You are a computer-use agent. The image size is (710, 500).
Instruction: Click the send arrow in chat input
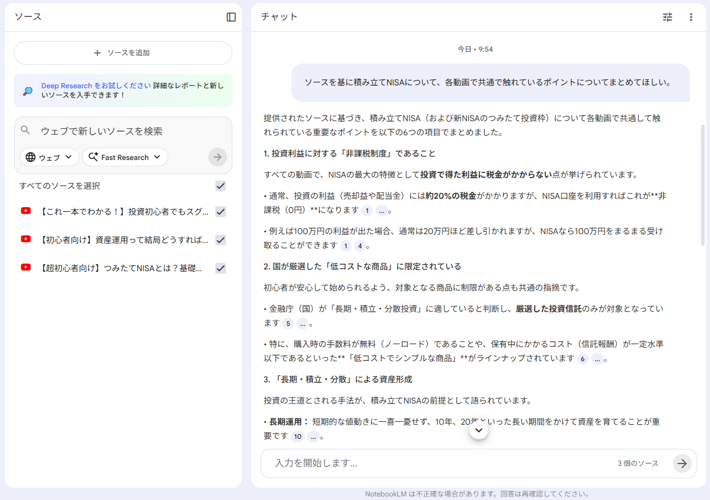tap(682, 464)
